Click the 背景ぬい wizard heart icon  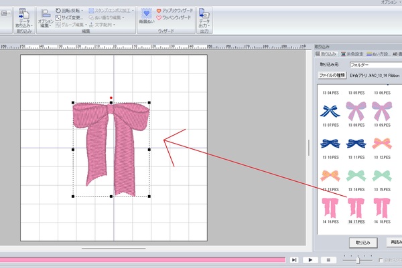[x=147, y=16]
